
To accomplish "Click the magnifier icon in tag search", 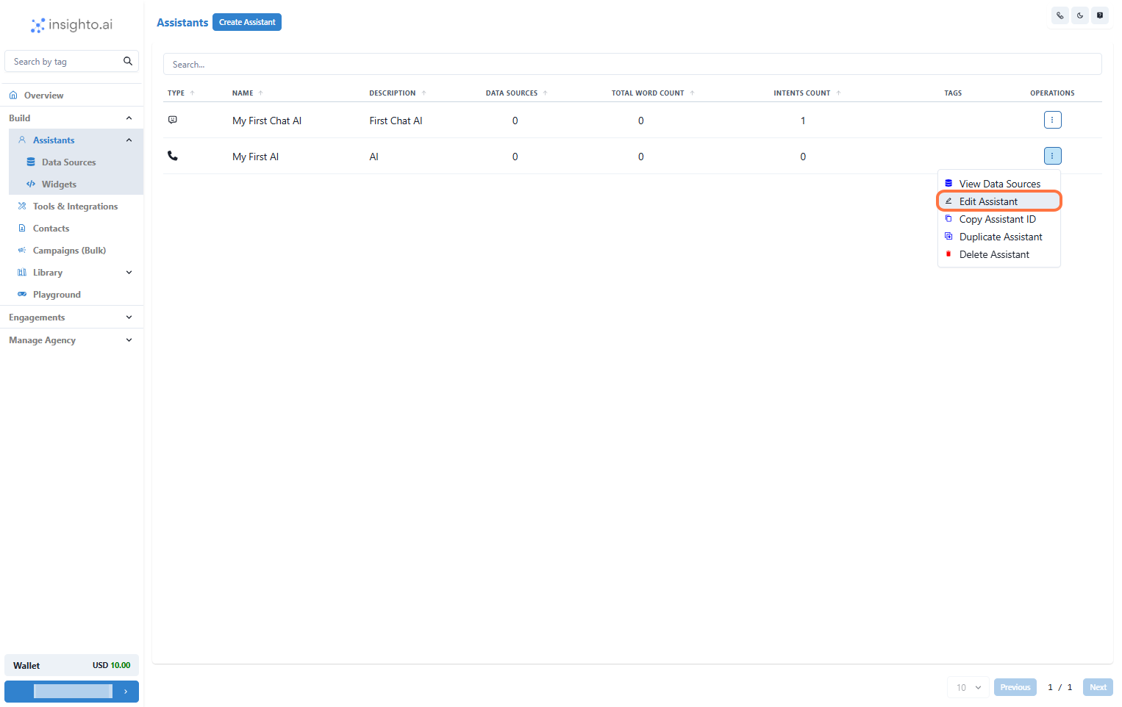I will pyautogui.click(x=128, y=61).
